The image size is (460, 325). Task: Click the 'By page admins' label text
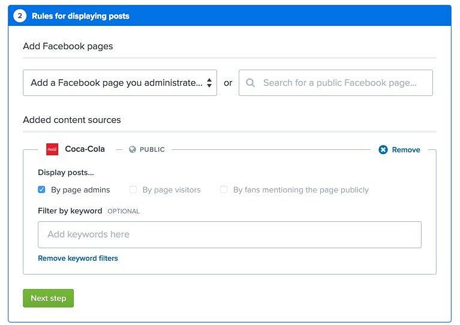(80, 189)
